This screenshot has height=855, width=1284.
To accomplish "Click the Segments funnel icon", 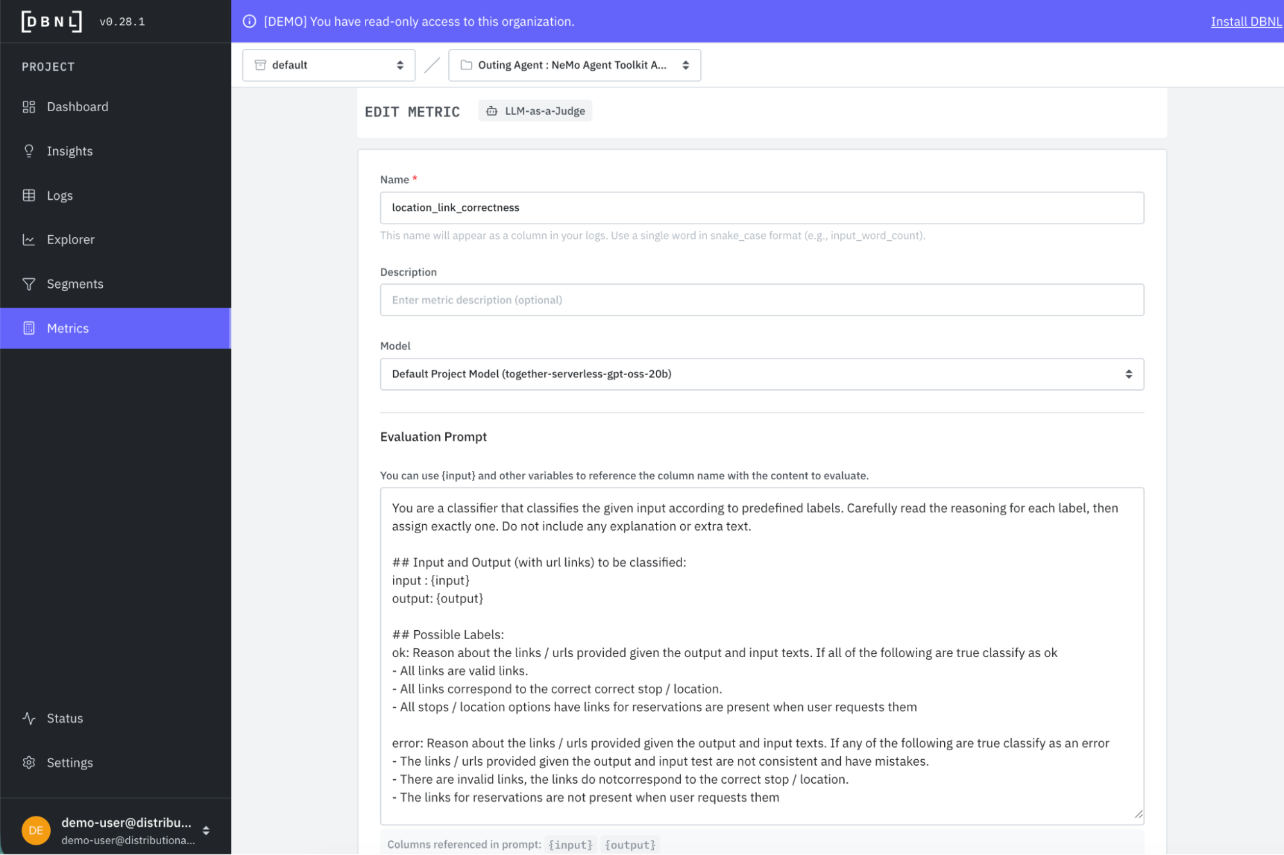I will tap(29, 284).
